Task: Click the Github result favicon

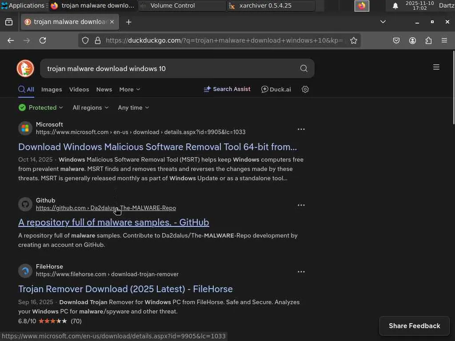Action: 25,204
